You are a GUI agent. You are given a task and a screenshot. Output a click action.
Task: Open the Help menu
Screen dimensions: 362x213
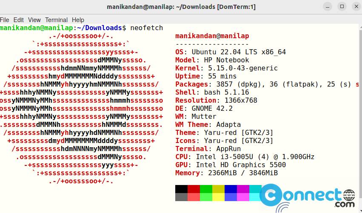click(x=78, y=20)
